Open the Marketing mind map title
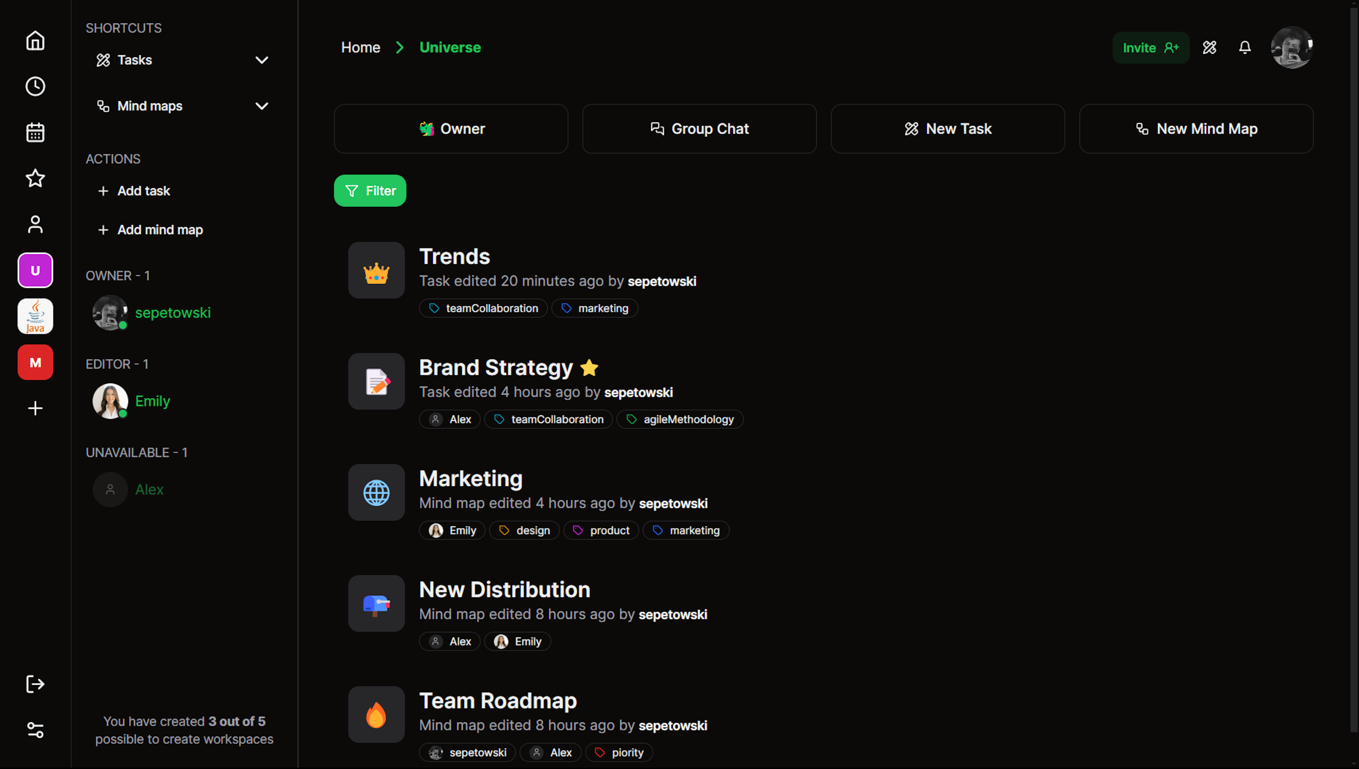This screenshot has height=769, width=1359. point(471,479)
